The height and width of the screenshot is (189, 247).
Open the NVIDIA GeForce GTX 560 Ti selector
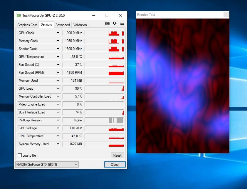[47, 165]
